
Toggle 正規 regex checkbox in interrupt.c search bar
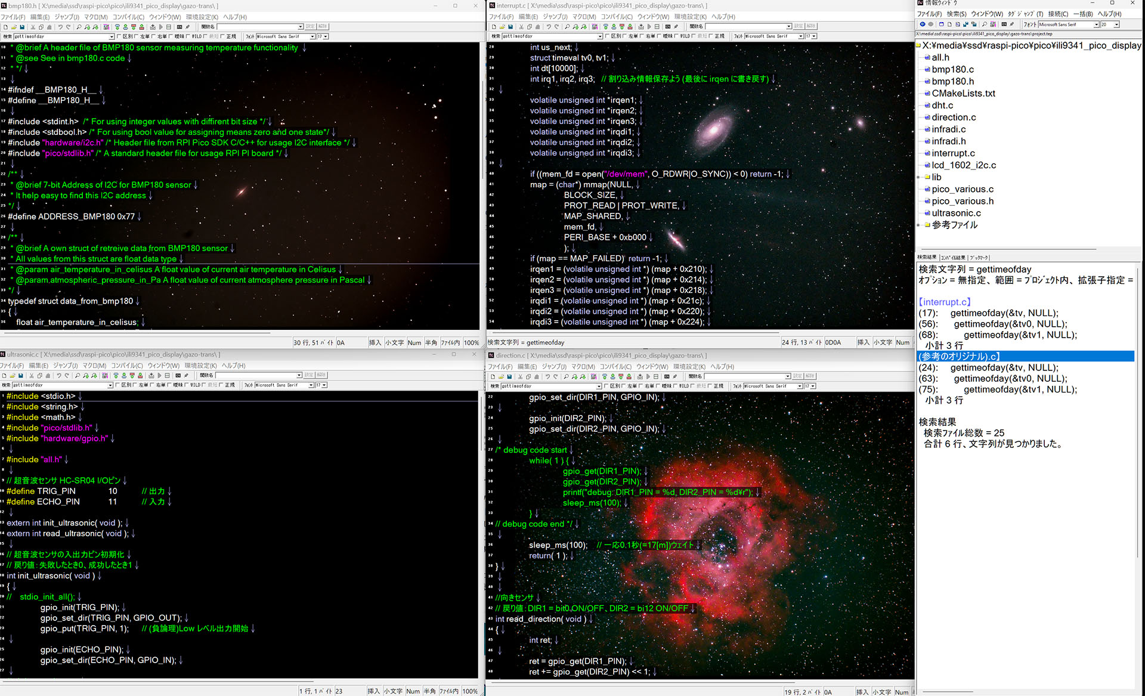(x=711, y=36)
